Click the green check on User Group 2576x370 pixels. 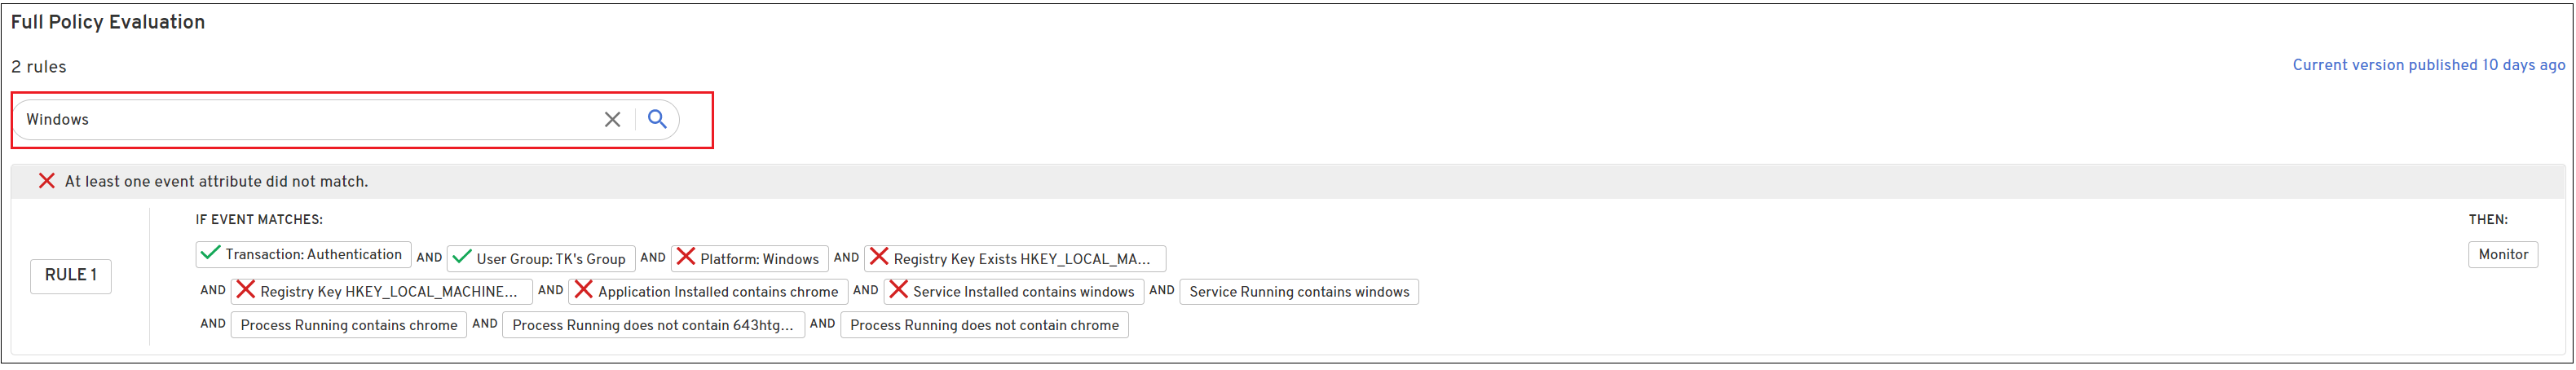[461, 258]
